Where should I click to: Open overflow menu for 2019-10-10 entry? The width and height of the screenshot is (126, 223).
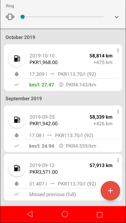point(118,50)
